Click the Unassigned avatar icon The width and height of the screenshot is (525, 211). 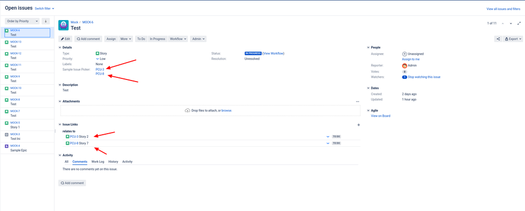click(405, 54)
